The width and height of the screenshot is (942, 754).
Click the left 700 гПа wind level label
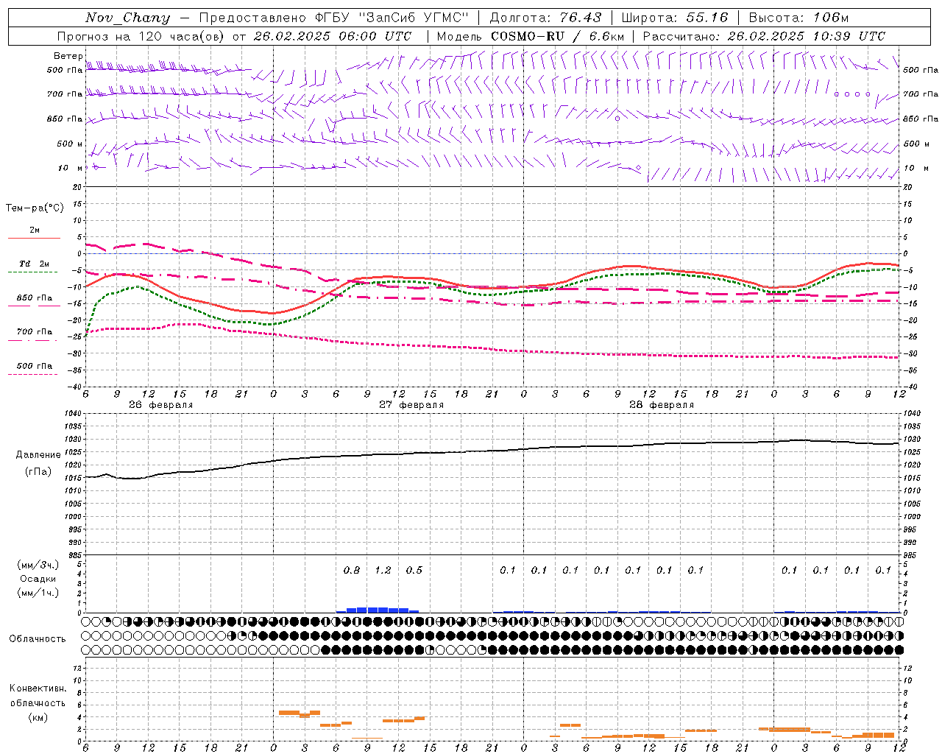65,94
